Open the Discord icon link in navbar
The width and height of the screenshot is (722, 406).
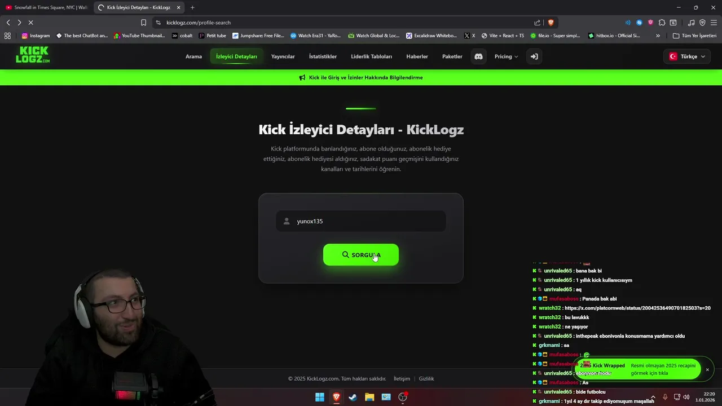[478, 56]
